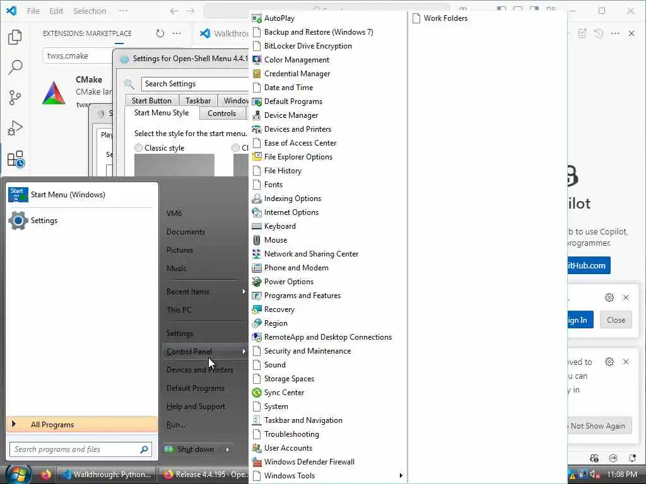Switch to Release 4.4.195 taskbar window

click(204, 475)
